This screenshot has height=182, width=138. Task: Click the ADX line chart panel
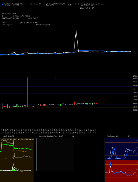[x=17, y=149]
